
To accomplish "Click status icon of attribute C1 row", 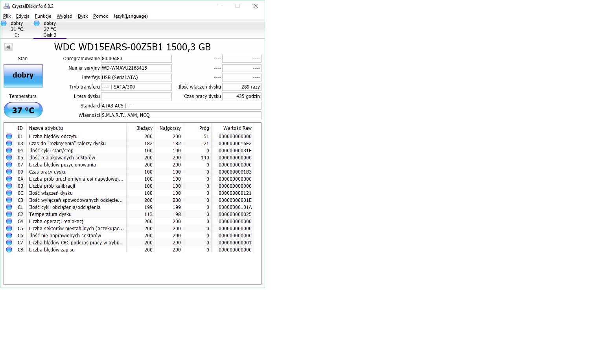I will [9, 207].
